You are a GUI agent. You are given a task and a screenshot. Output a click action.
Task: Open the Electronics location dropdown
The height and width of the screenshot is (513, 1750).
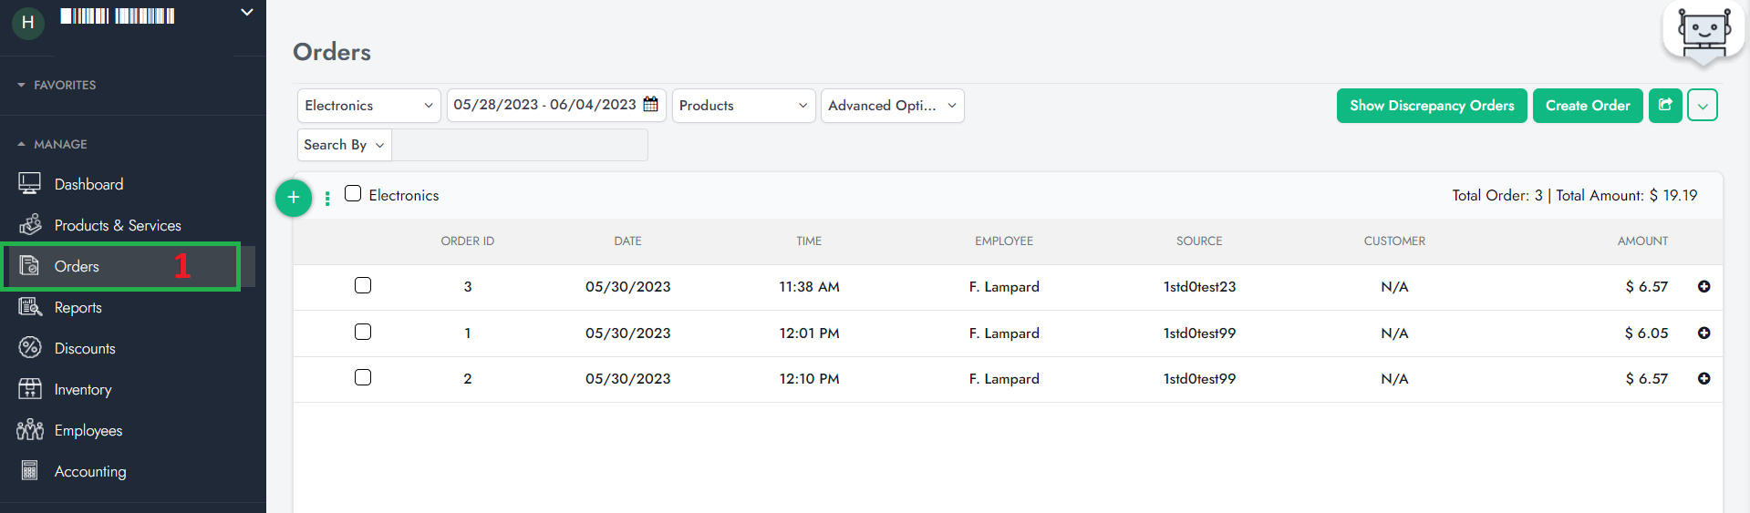coord(368,106)
